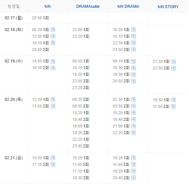This screenshot has width=189, height=184.
Task: Click 재 badge beside tvN STORY 22:50 2회
Action: pyautogui.click(x=174, y=68)
